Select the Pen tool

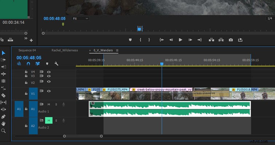point(3,117)
